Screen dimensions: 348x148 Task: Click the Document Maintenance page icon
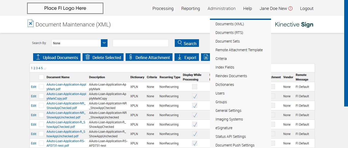pyautogui.click(x=31, y=23)
